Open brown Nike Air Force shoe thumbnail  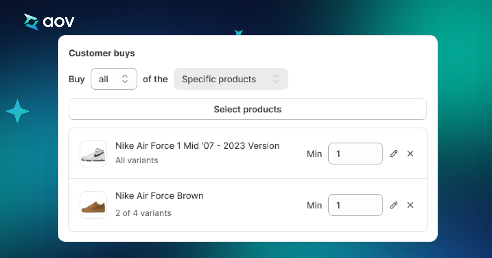click(93, 205)
